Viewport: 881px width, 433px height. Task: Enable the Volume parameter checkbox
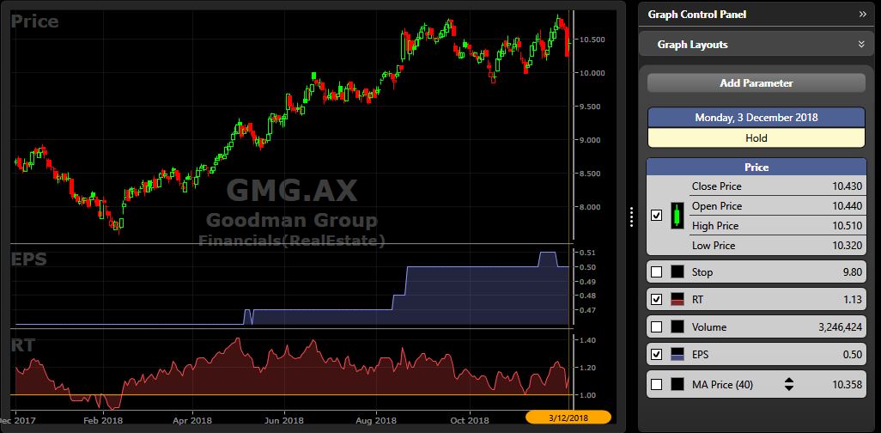point(656,326)
